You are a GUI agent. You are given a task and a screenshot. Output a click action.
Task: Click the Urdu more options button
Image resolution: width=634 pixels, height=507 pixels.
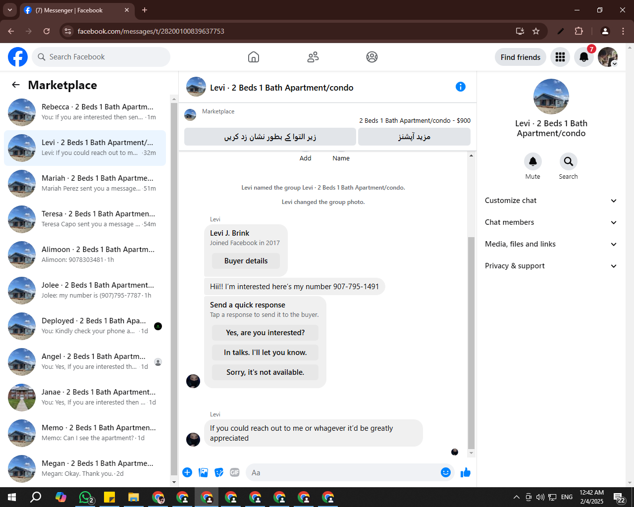tap(414, 137)
